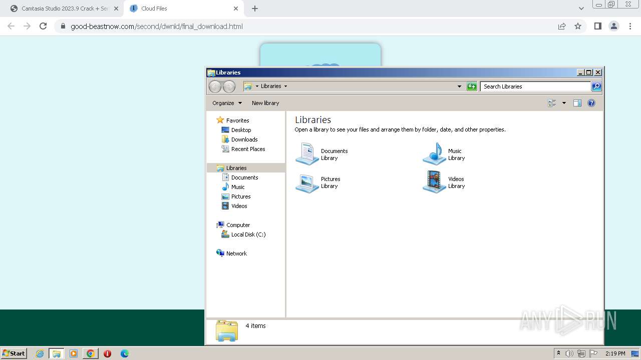Image resolution: width=641 pixels, height=360 pixels.
Task: Click the search magnifier in Explorer
Action: pyautogui.click(x=596, y=86)
